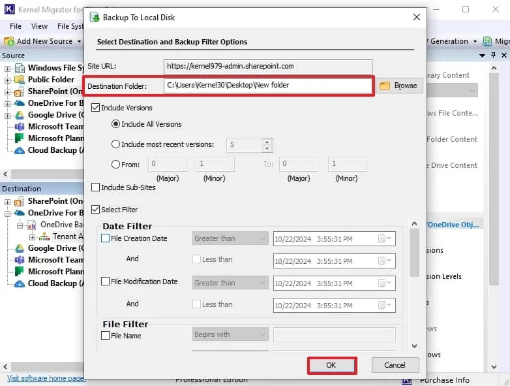Click the SharePoint icon in Destination tree
This screenshot has width=510, height=386.
click(19, 201)
